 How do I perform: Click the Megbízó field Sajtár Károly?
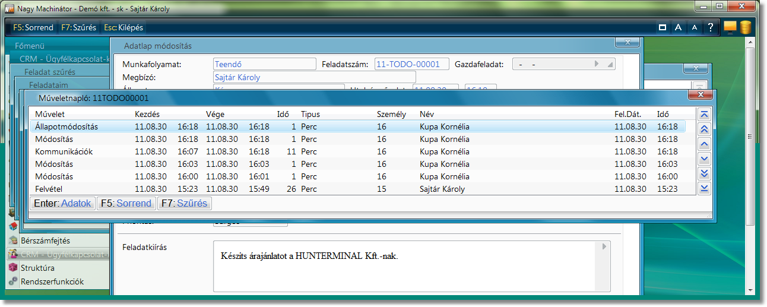pyautogui.click(x=315, y=77)
